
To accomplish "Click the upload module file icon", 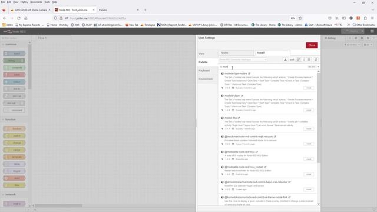I will click(285, 59).
